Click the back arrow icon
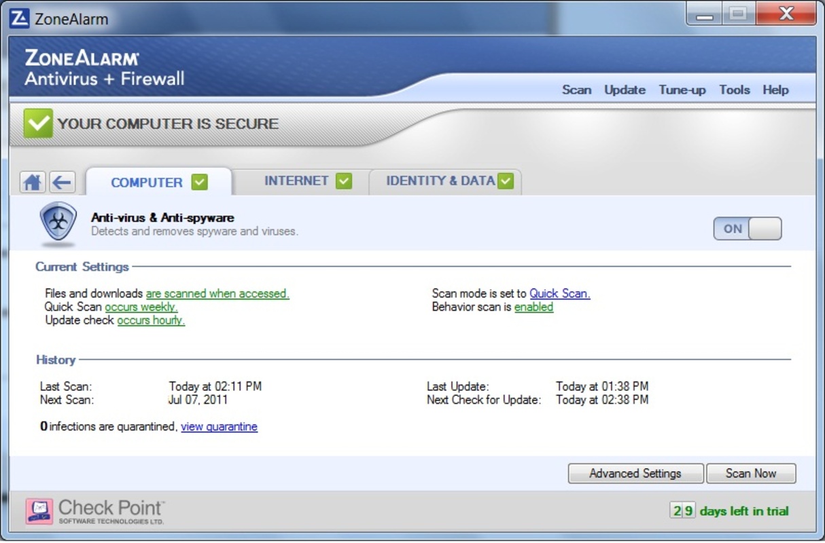The width and height of the screenshot is (825, 543). 62,182
